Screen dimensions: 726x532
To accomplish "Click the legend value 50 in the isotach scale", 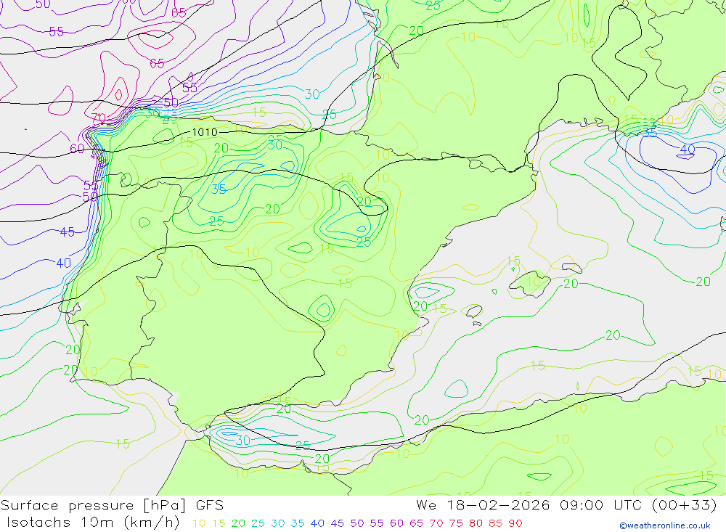I will (357, 523).
